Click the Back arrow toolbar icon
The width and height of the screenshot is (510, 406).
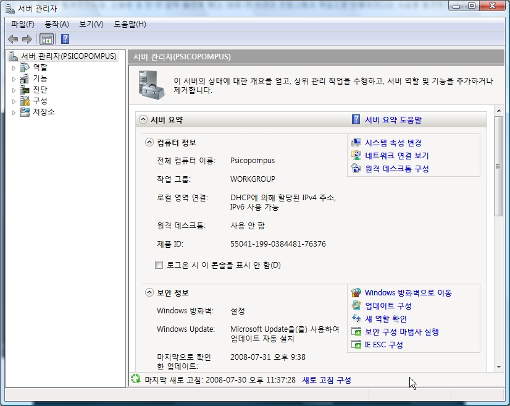pos(13,40)
